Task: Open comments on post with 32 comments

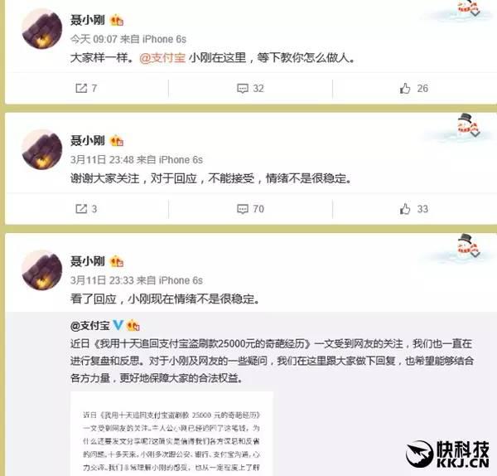Action: 250,88
